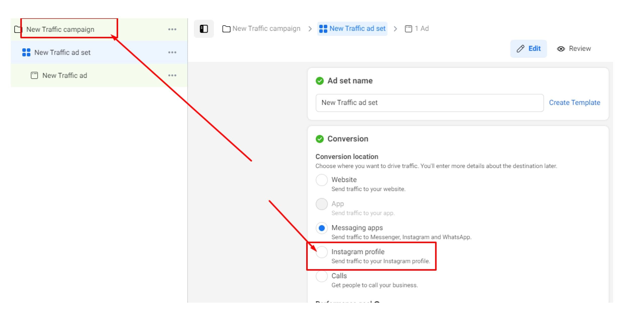
Task: Select the Instagram profile radio button
Action: coord(322,252)
